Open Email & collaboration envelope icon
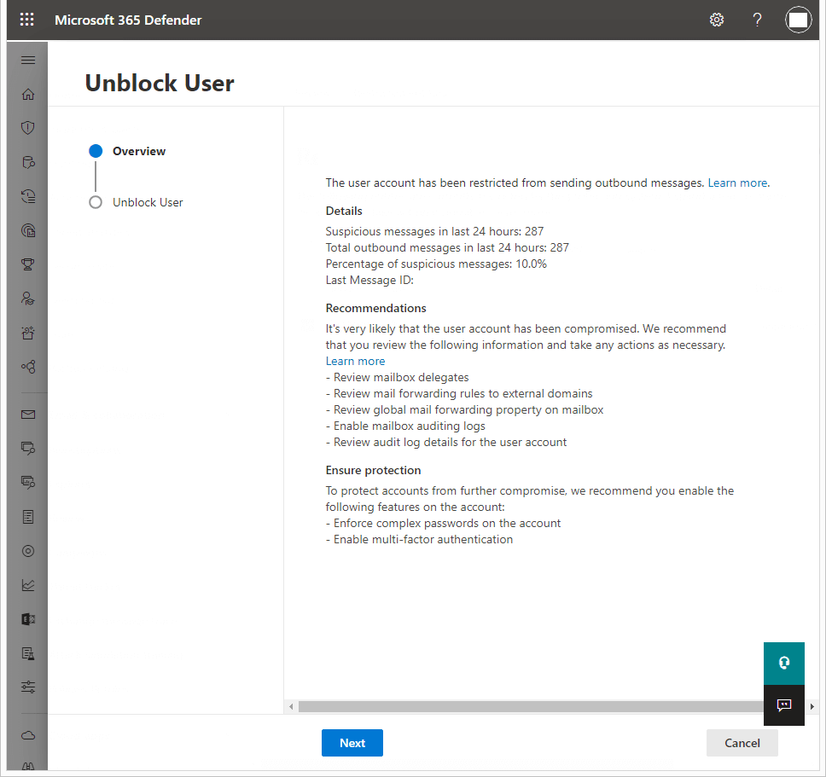The image size is (826, 777). coord(28,415)
